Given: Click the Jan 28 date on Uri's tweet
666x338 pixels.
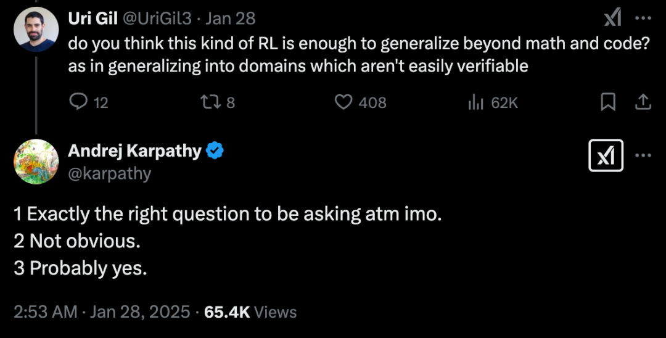Looking at the screenshot, I should coord(230,19).
